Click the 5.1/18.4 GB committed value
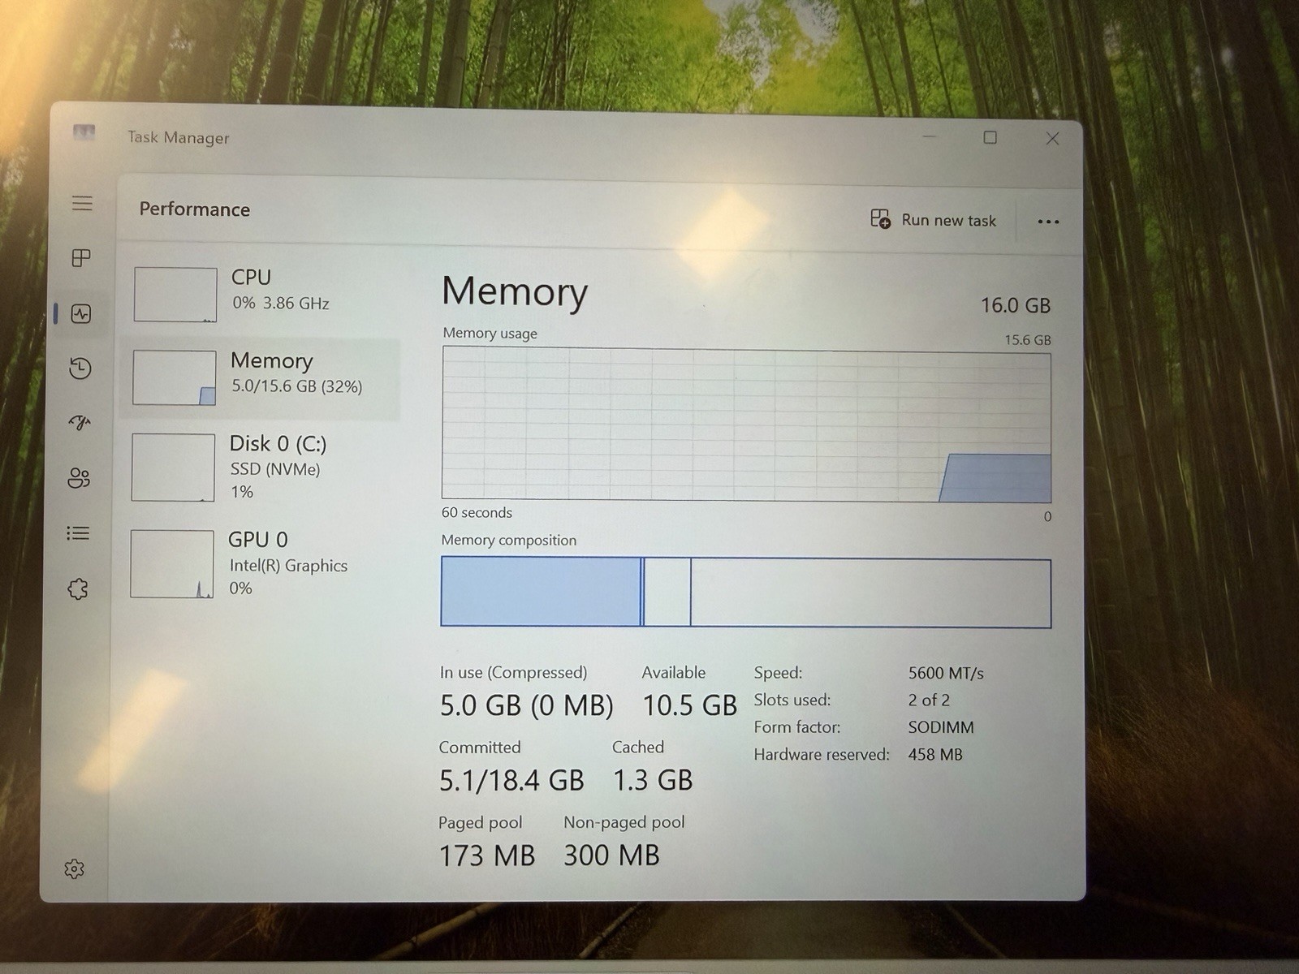The width and height of the screenshot is (1299, 974). coord(511,781)
